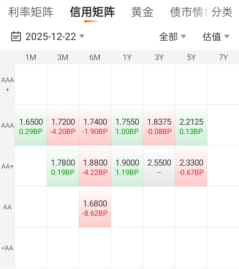Viewport: 239px width, 269px height.
Task: Tap the 分类 button
Action: point(222,12)
